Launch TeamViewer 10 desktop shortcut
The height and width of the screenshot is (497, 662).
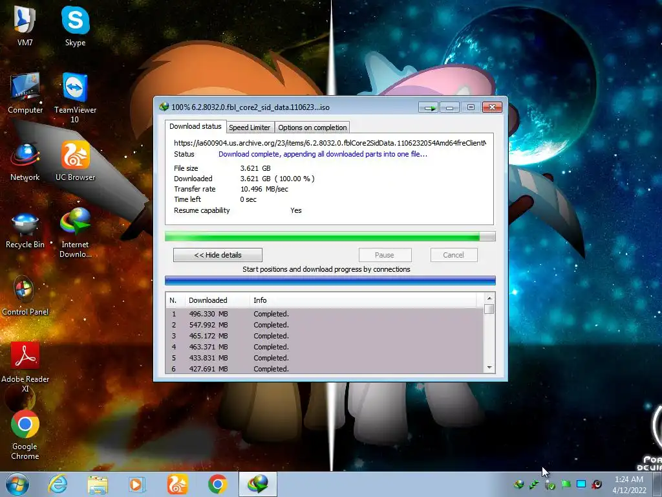tap(75, 98)
